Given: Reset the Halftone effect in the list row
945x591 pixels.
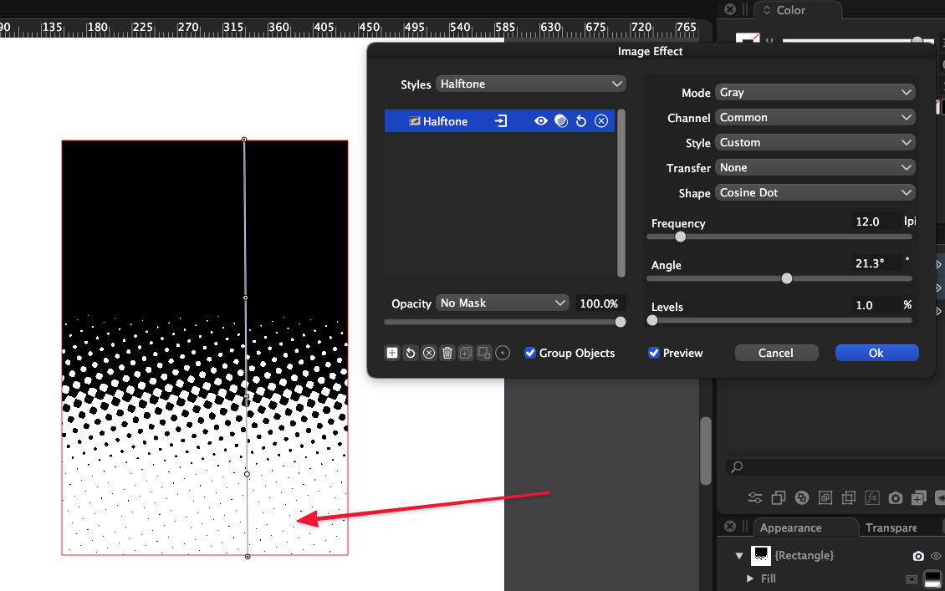Looking at the screenshot, I should point(581,121).
